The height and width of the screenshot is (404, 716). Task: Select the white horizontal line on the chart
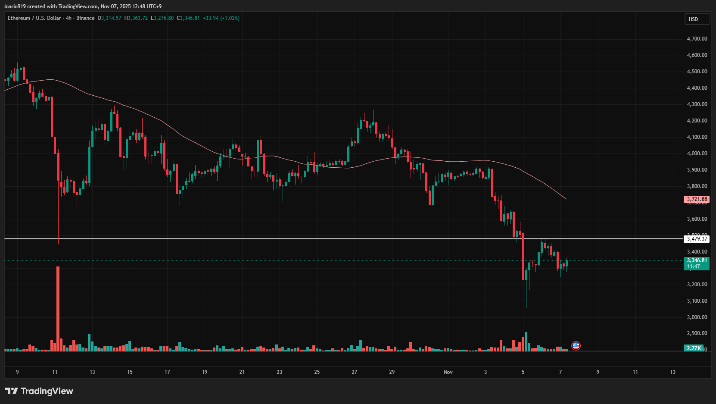(x=302, y=238)
